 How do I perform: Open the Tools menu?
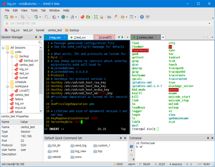click(x=34, y=10)
